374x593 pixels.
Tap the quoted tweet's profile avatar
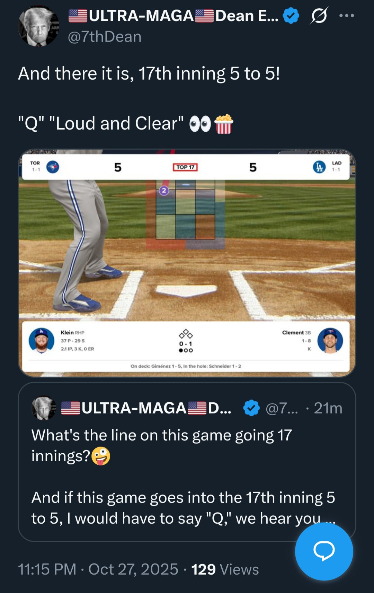44,408
